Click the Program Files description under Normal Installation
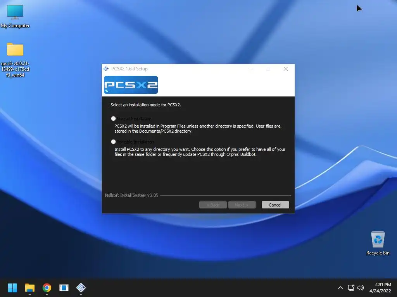 coord(197,128)
